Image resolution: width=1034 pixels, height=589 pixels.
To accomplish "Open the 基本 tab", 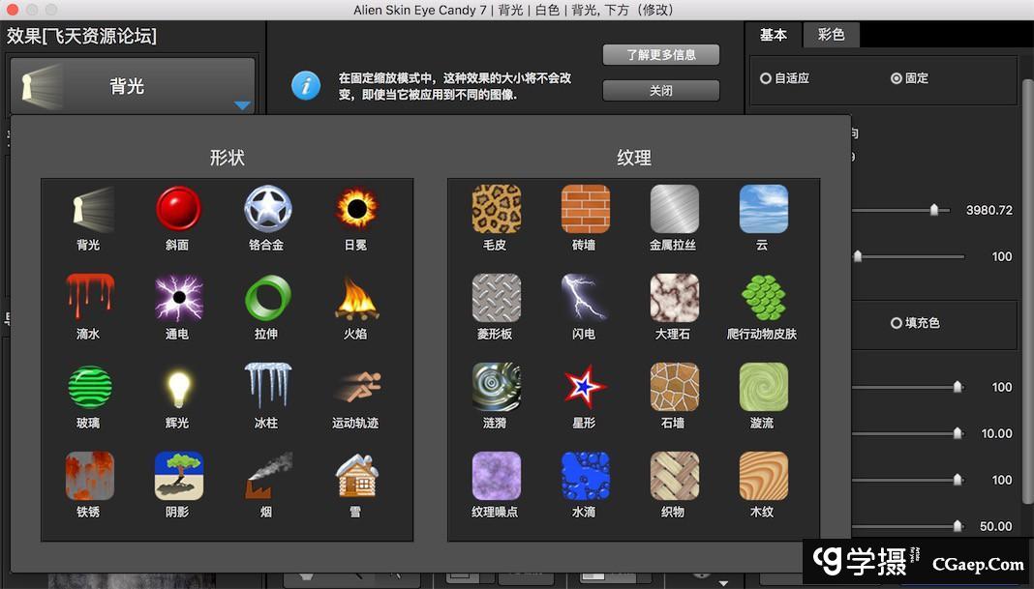I will point(774,35).
